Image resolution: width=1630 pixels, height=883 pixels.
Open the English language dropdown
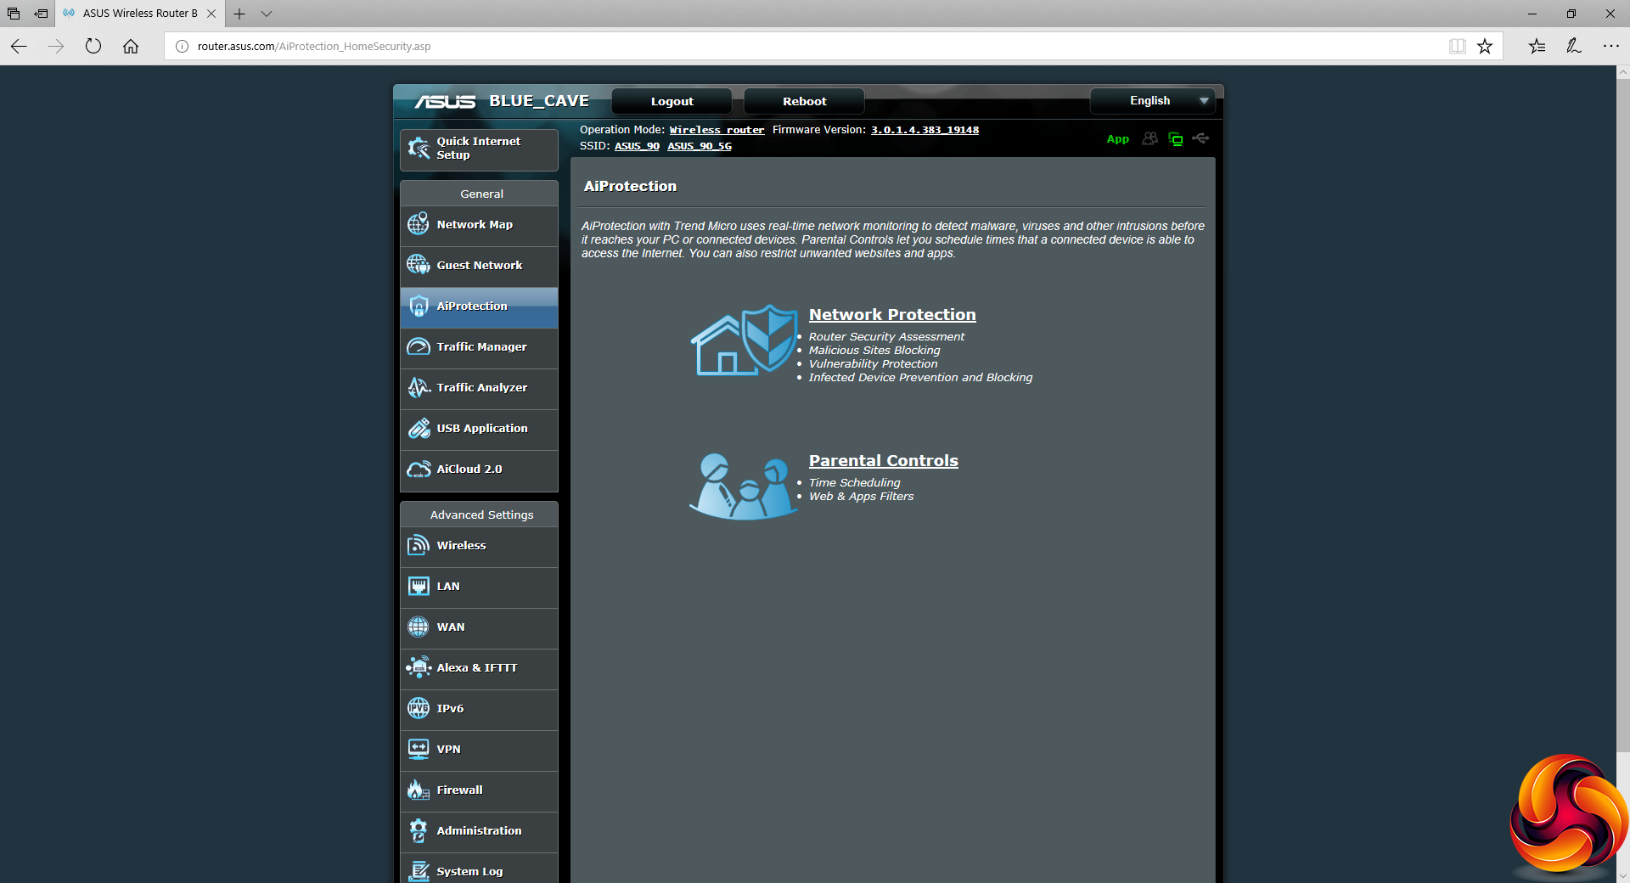[1153, 101]
